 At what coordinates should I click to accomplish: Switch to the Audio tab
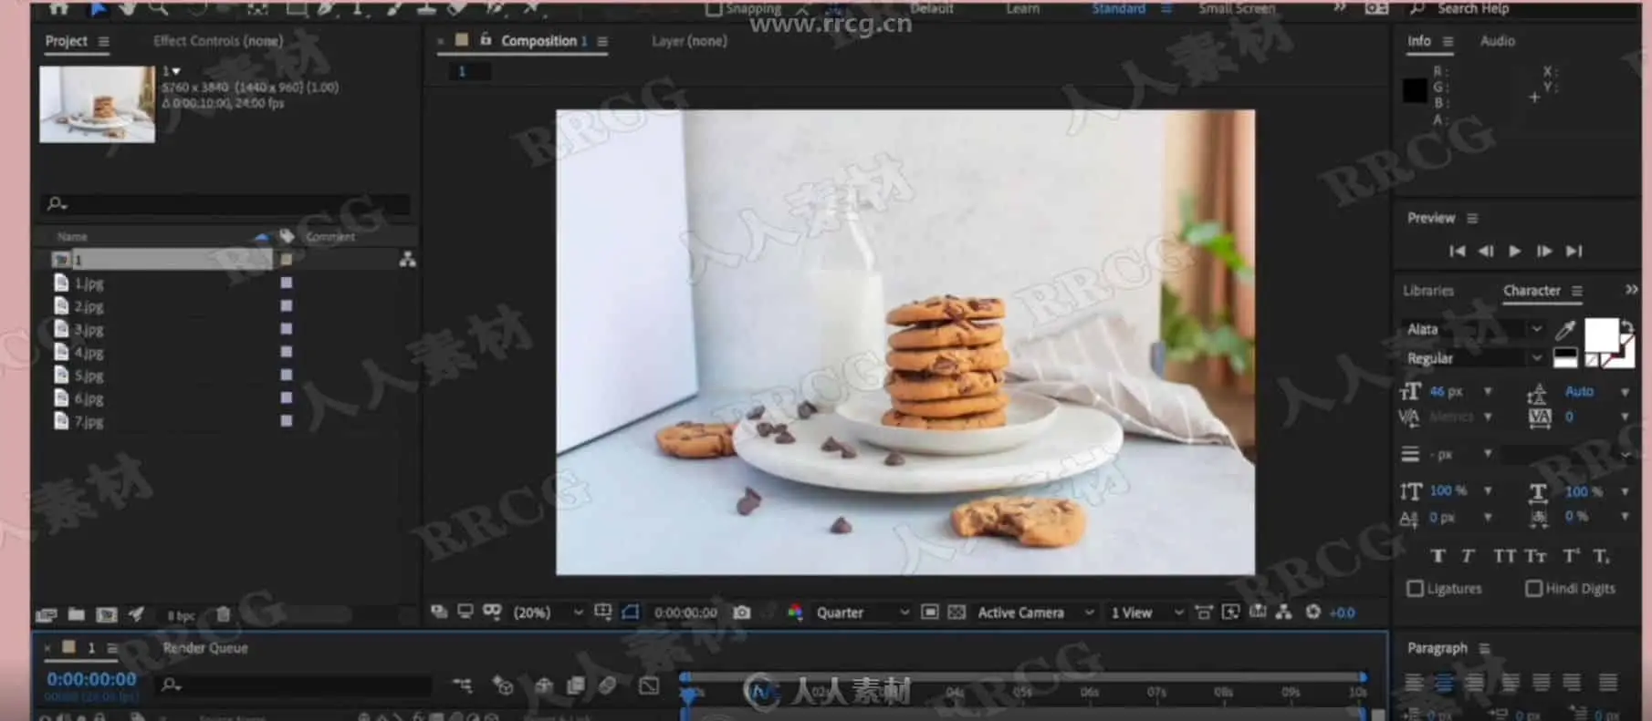click(x=1497, y=41)
